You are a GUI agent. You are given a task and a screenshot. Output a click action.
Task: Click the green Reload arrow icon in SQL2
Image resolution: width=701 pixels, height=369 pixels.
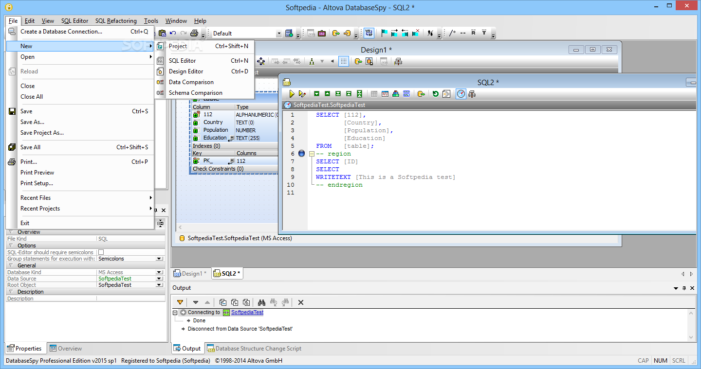tap(435, 94)
